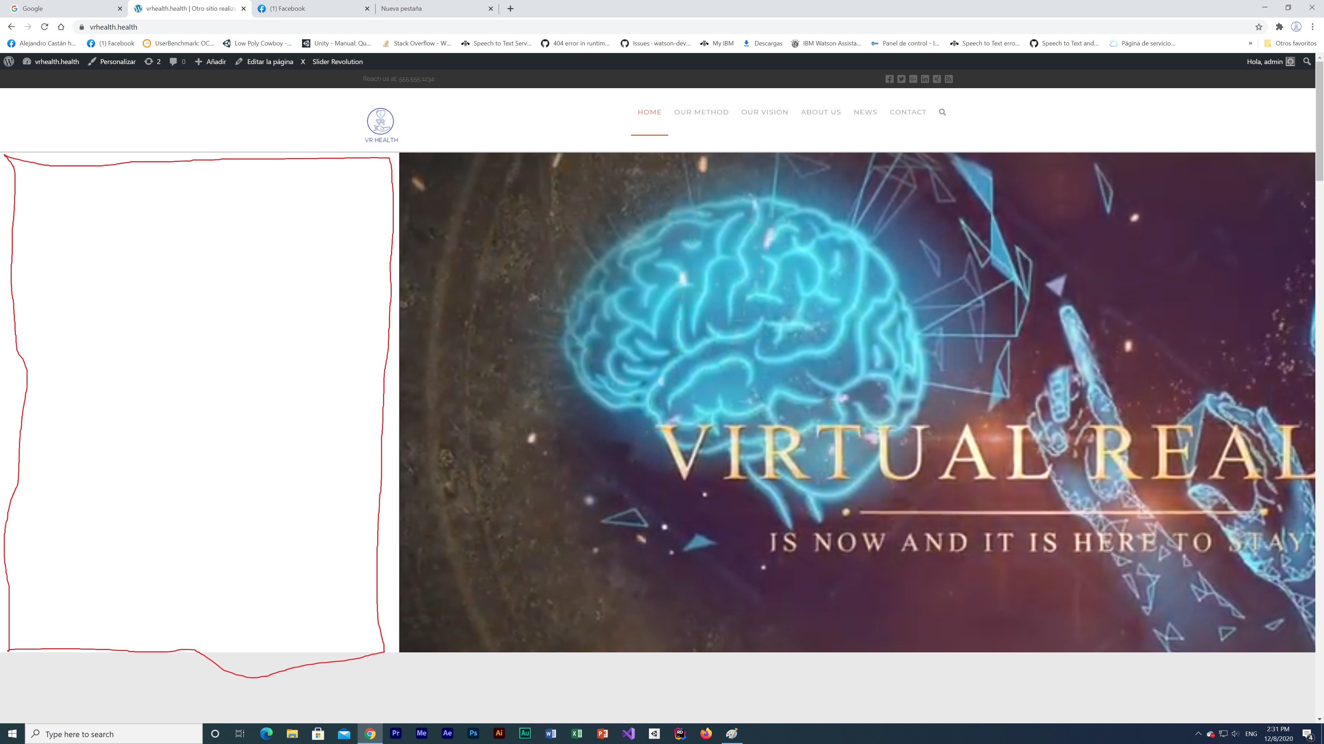Screen dimensions: 1324x744
Task: Close the Nueva pestaña tab
Action: pos(490,9)
